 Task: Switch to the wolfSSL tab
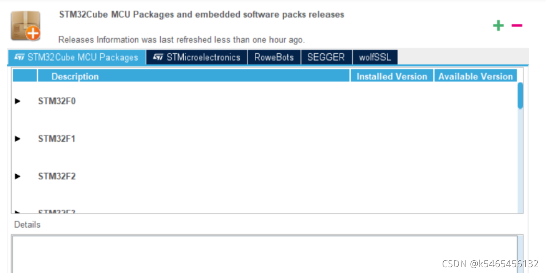[375, 57]
